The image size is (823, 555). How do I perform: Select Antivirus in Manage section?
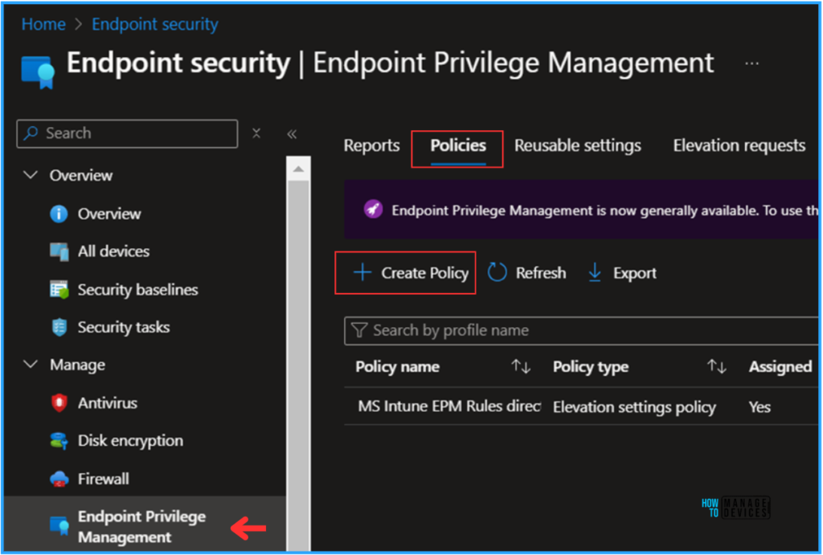pos(108,403)
